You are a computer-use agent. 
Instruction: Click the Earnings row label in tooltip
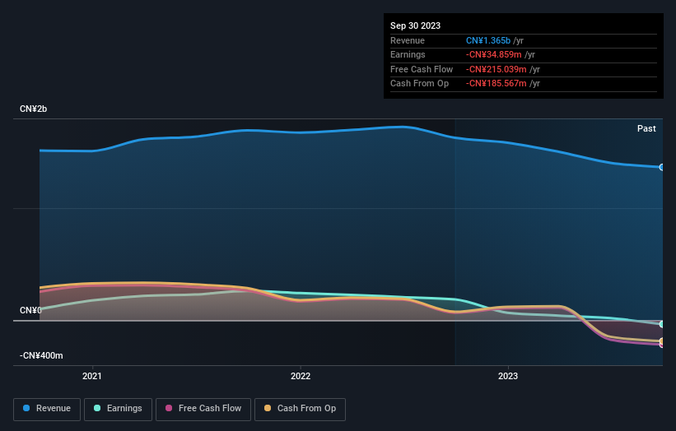coord(408,54)
